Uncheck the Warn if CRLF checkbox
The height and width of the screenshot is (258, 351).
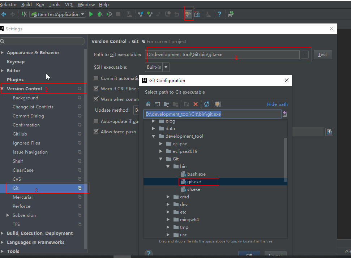[x=96, y=89]
